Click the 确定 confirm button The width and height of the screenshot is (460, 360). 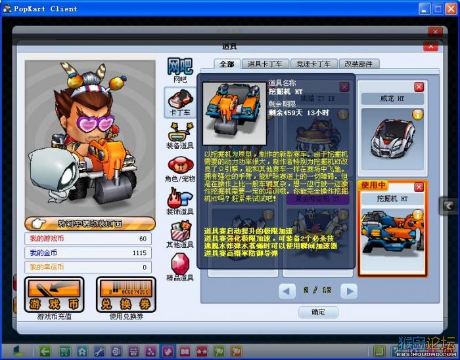(318, 312)
